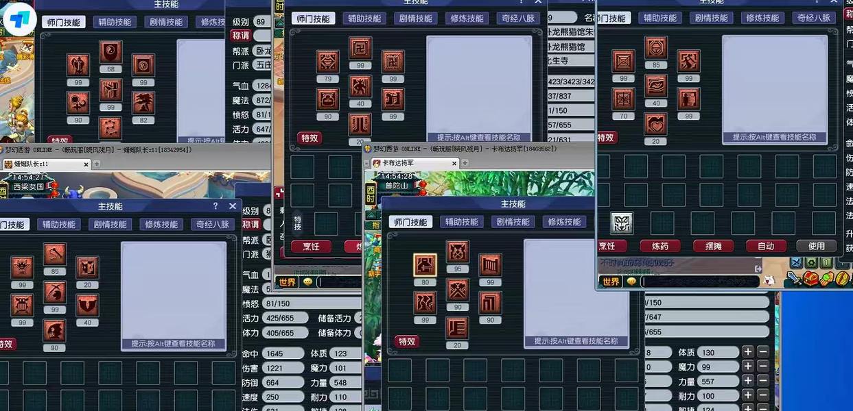Click the 摆摊 button

coord(713,246)
